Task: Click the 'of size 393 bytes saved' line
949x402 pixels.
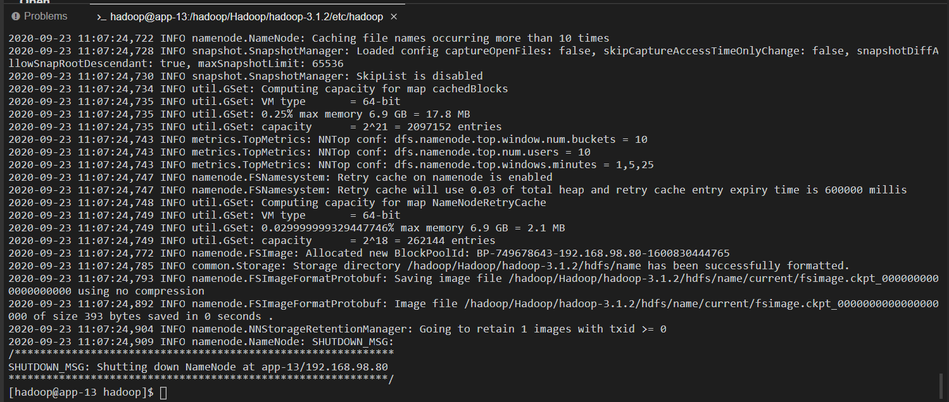Action: pyautogui.click(x=474, y=310)
